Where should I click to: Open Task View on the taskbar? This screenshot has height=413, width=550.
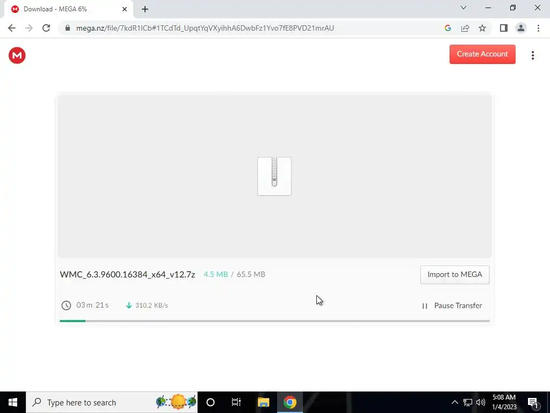pos(236,402)
